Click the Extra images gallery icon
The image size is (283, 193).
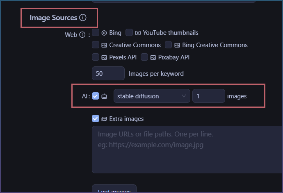coord(104,119)
